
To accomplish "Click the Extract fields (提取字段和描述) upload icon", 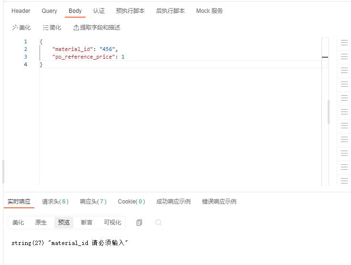I will click(76, 28).
